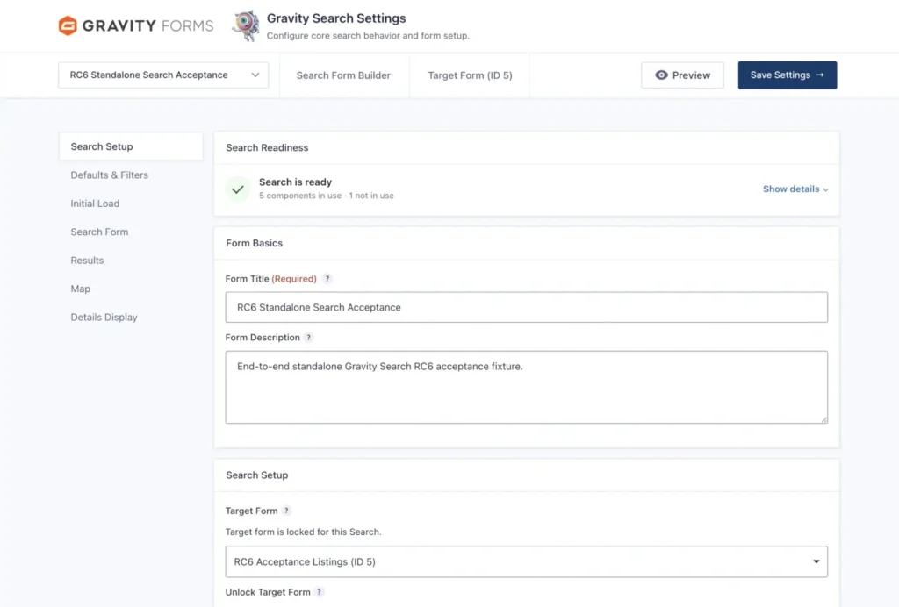Open Form Description help tooltip icon
The height and width of the screenshot is (607, 899).
click(308, 338)
